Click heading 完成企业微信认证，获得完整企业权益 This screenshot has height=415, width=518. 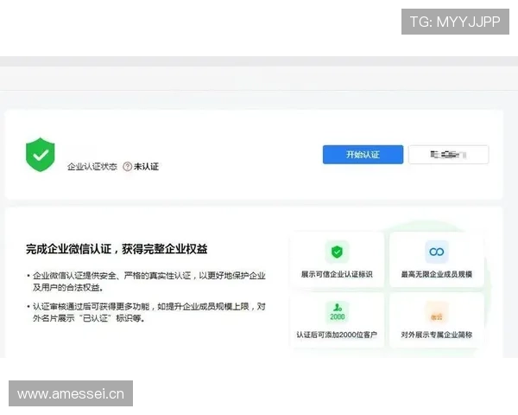coord(117,249)
